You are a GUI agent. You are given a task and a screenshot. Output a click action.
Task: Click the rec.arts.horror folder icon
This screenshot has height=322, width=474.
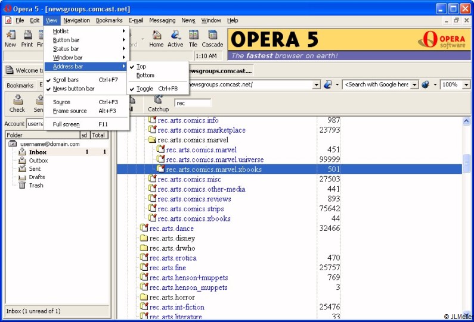pyautogui.click(x=144, y=297)
